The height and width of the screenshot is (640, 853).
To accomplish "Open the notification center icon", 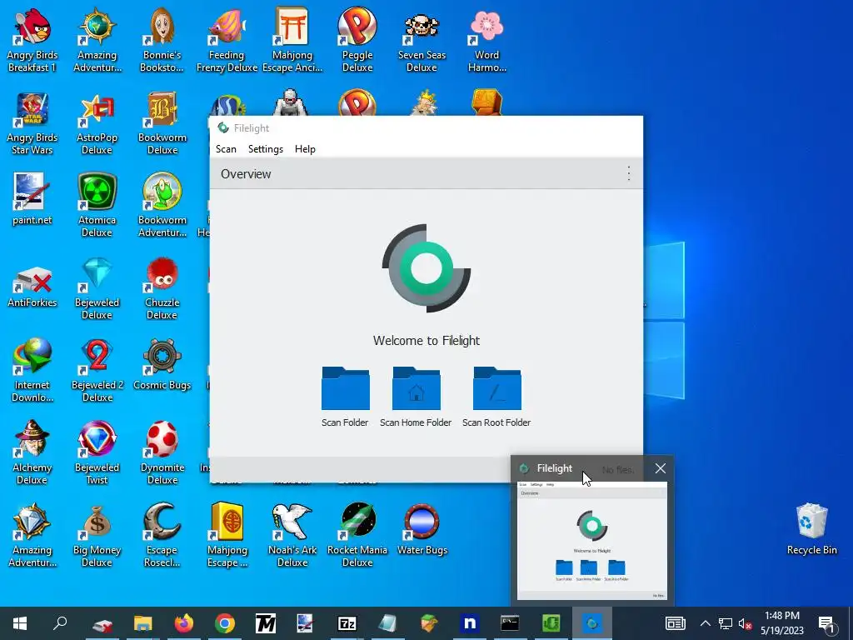I will tap(827, 623).
